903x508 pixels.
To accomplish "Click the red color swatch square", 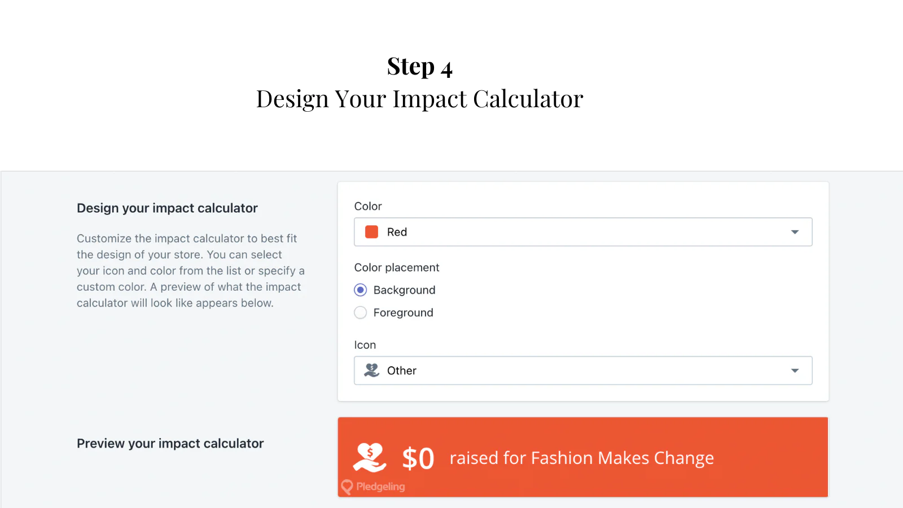I will [371, 232].
